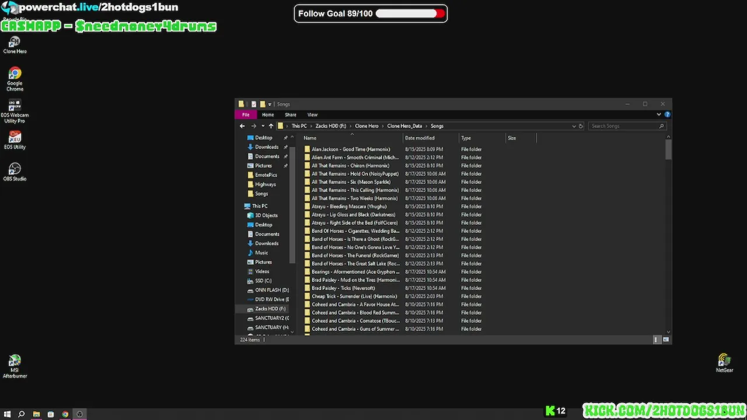Expand chevron after Clone Hero breadcrumb

click(382, 126)
